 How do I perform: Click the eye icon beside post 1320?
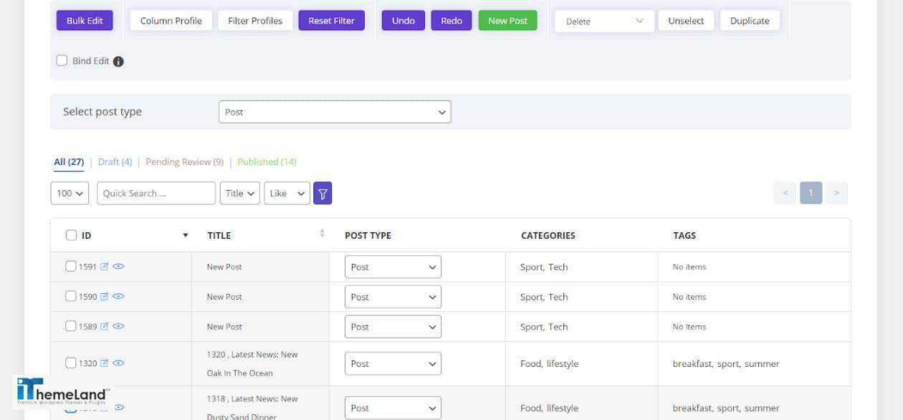pyautogui.click(x=118, y=363)
